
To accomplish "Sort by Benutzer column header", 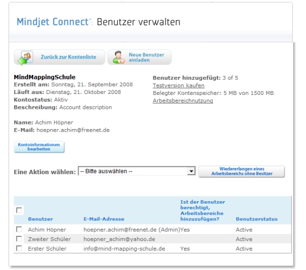I will click(x=40, y=219).
